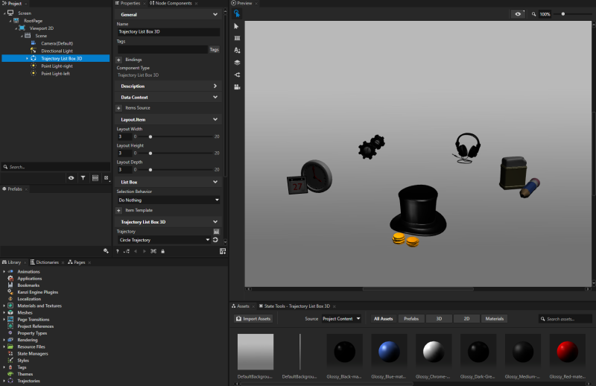The image size is (596, 386).
Task: Select the arrow selection tool in Preview
Action: click(x=237, y=26)
